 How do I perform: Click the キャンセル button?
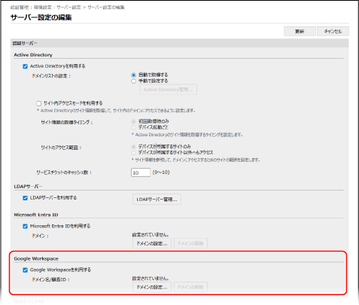tap(333, 32)
